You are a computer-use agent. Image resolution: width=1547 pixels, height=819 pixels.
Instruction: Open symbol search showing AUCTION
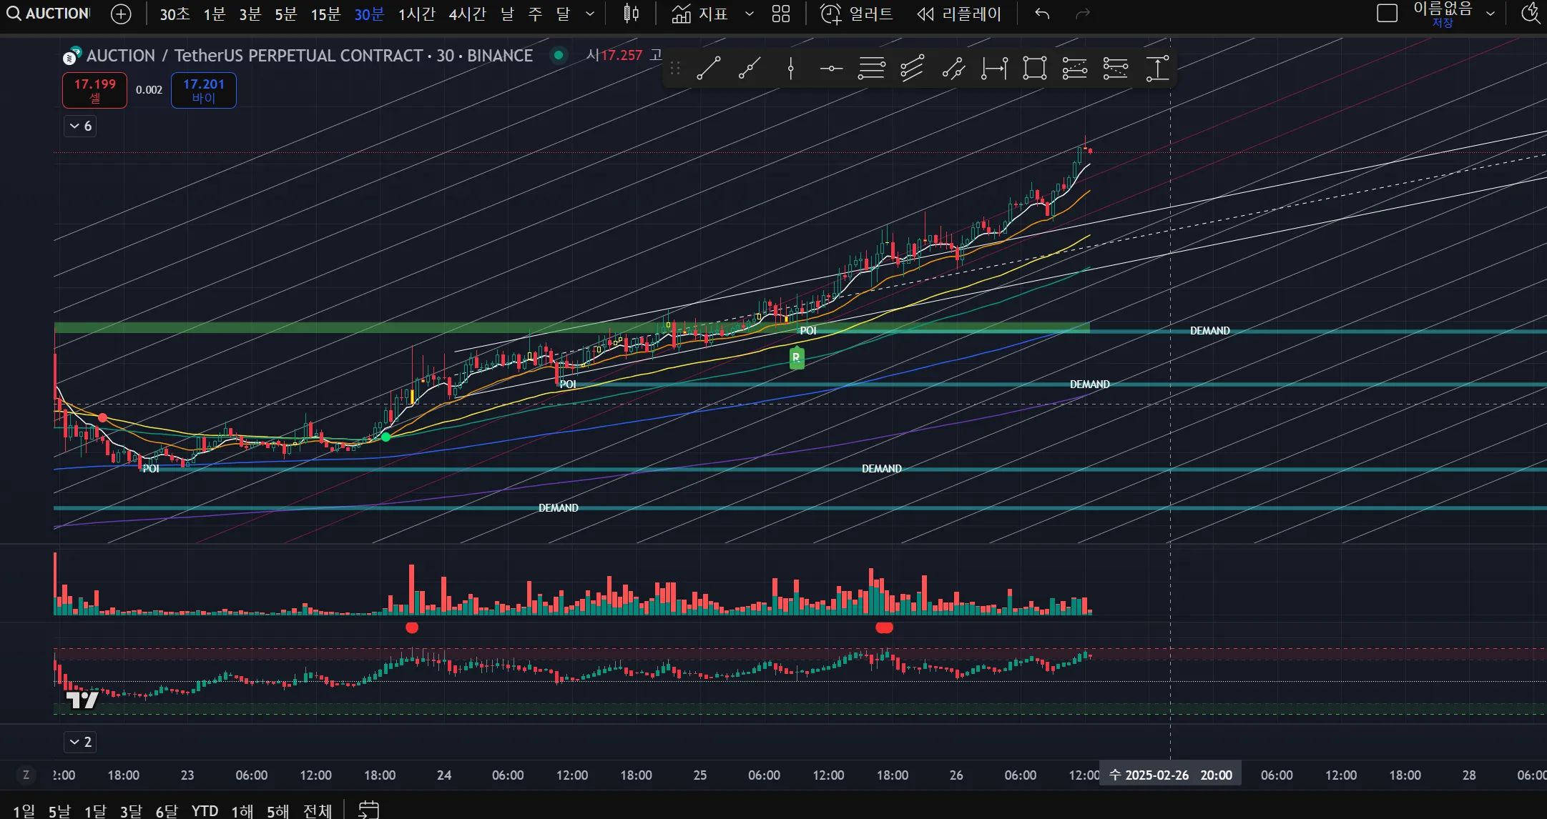click(x=49, y=14)
